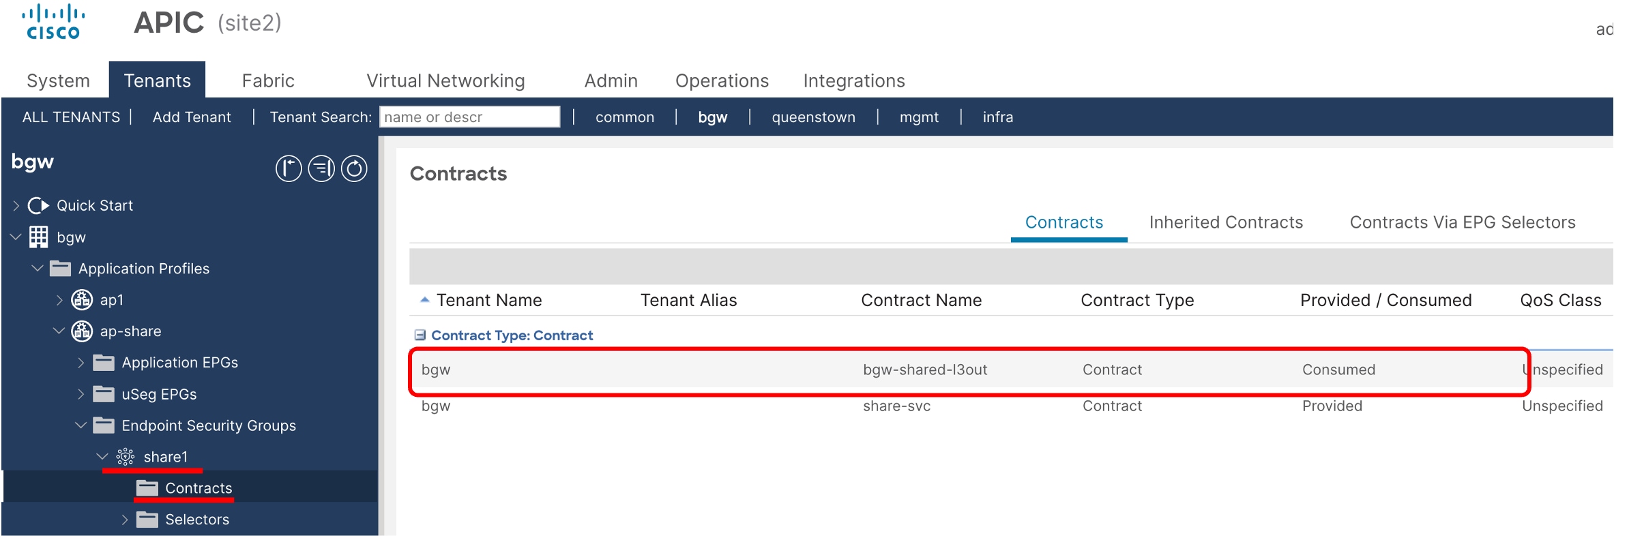Open the System menu tab
The image size is (1629, 540).
tap(58, 80)
